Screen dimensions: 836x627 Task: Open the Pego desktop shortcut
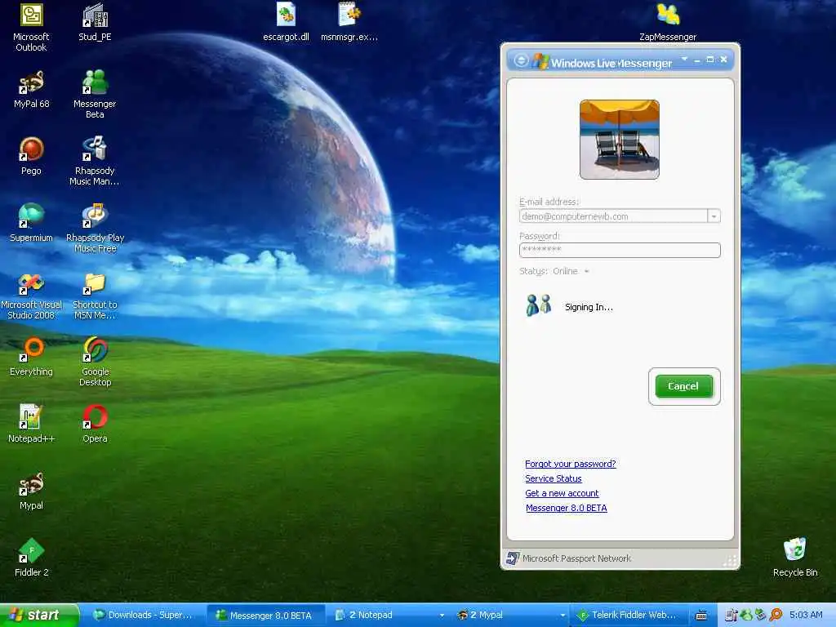click(31, 156)
